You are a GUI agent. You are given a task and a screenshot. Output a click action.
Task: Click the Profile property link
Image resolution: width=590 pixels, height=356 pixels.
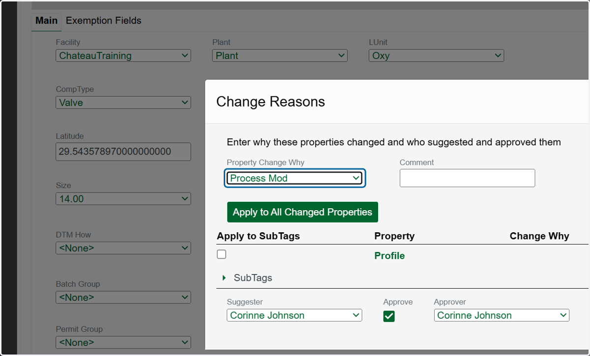pos(389,256)
